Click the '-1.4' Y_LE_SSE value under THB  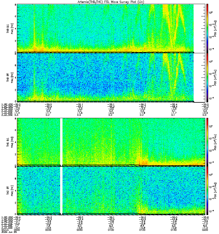pyautogui.click(x=17, y=113)
